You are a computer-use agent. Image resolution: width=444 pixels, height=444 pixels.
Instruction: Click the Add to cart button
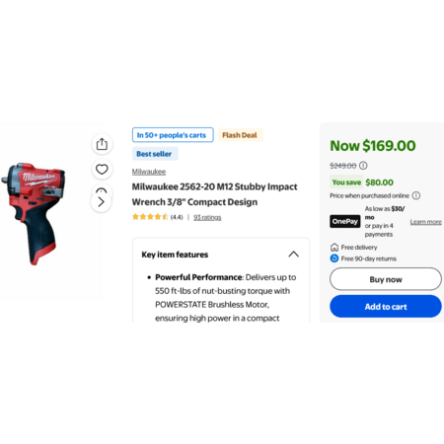pos(386,307)
